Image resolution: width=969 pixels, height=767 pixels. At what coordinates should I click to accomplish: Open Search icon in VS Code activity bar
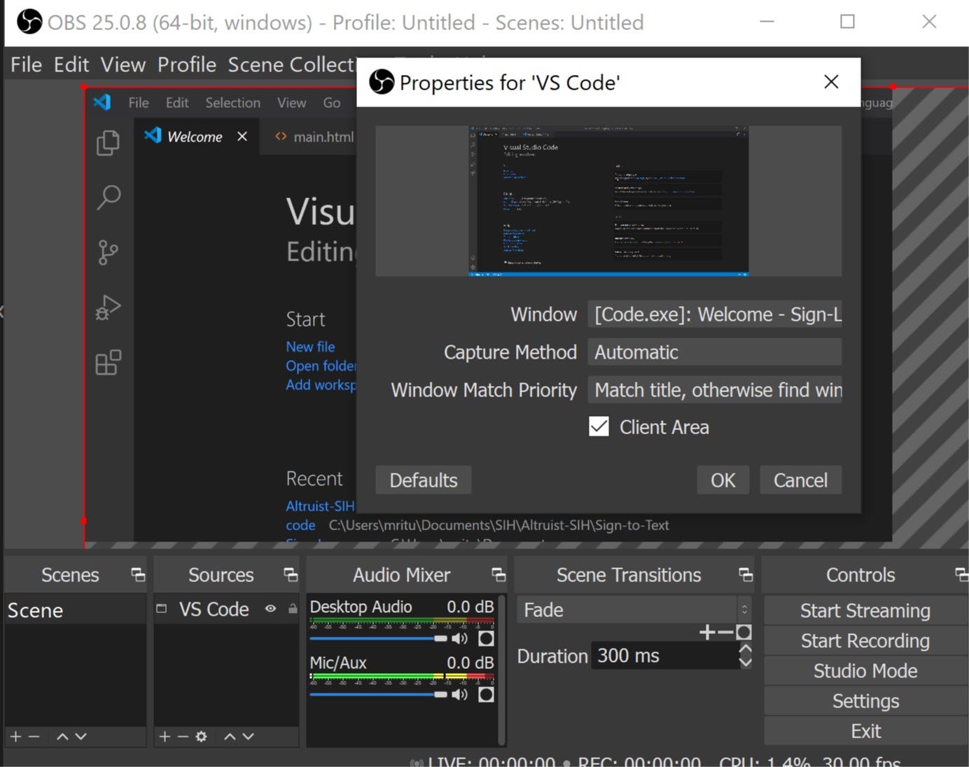(109, 198)
